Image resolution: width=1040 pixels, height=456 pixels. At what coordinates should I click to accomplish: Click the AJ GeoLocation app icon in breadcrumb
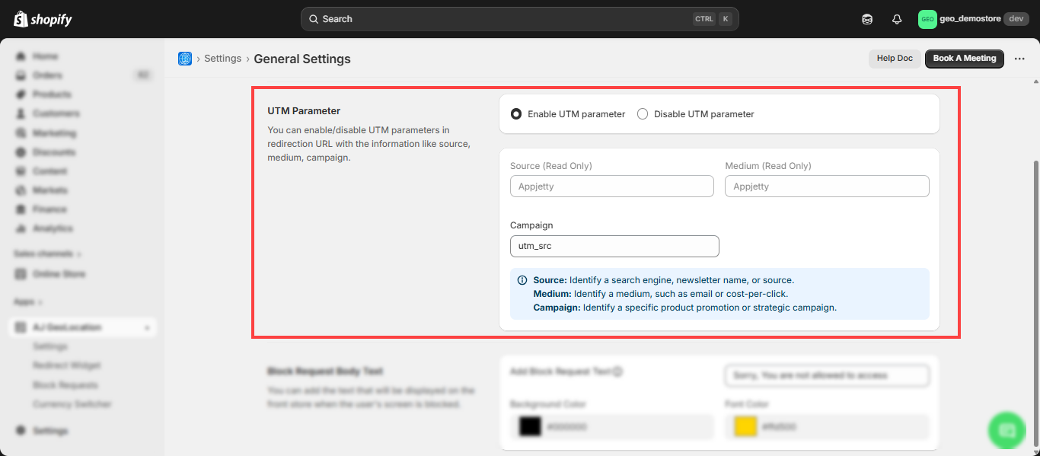coord(185,59)
